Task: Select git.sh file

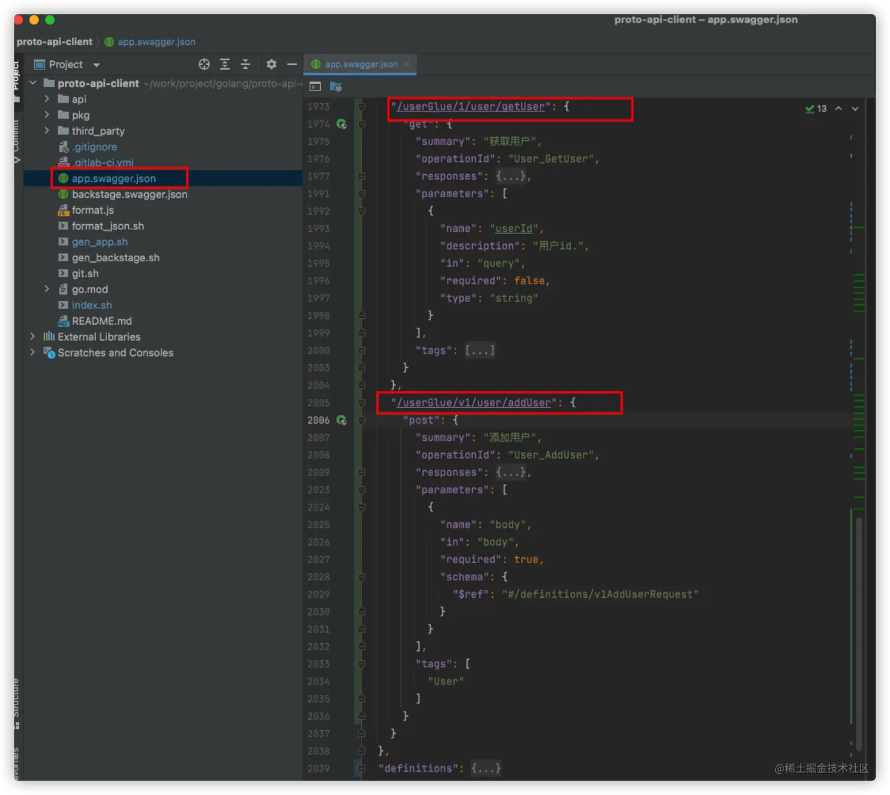Action: pos(85,274)
